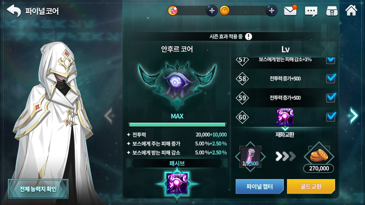Toggle the level 59 checkbox

click(331, 98)
